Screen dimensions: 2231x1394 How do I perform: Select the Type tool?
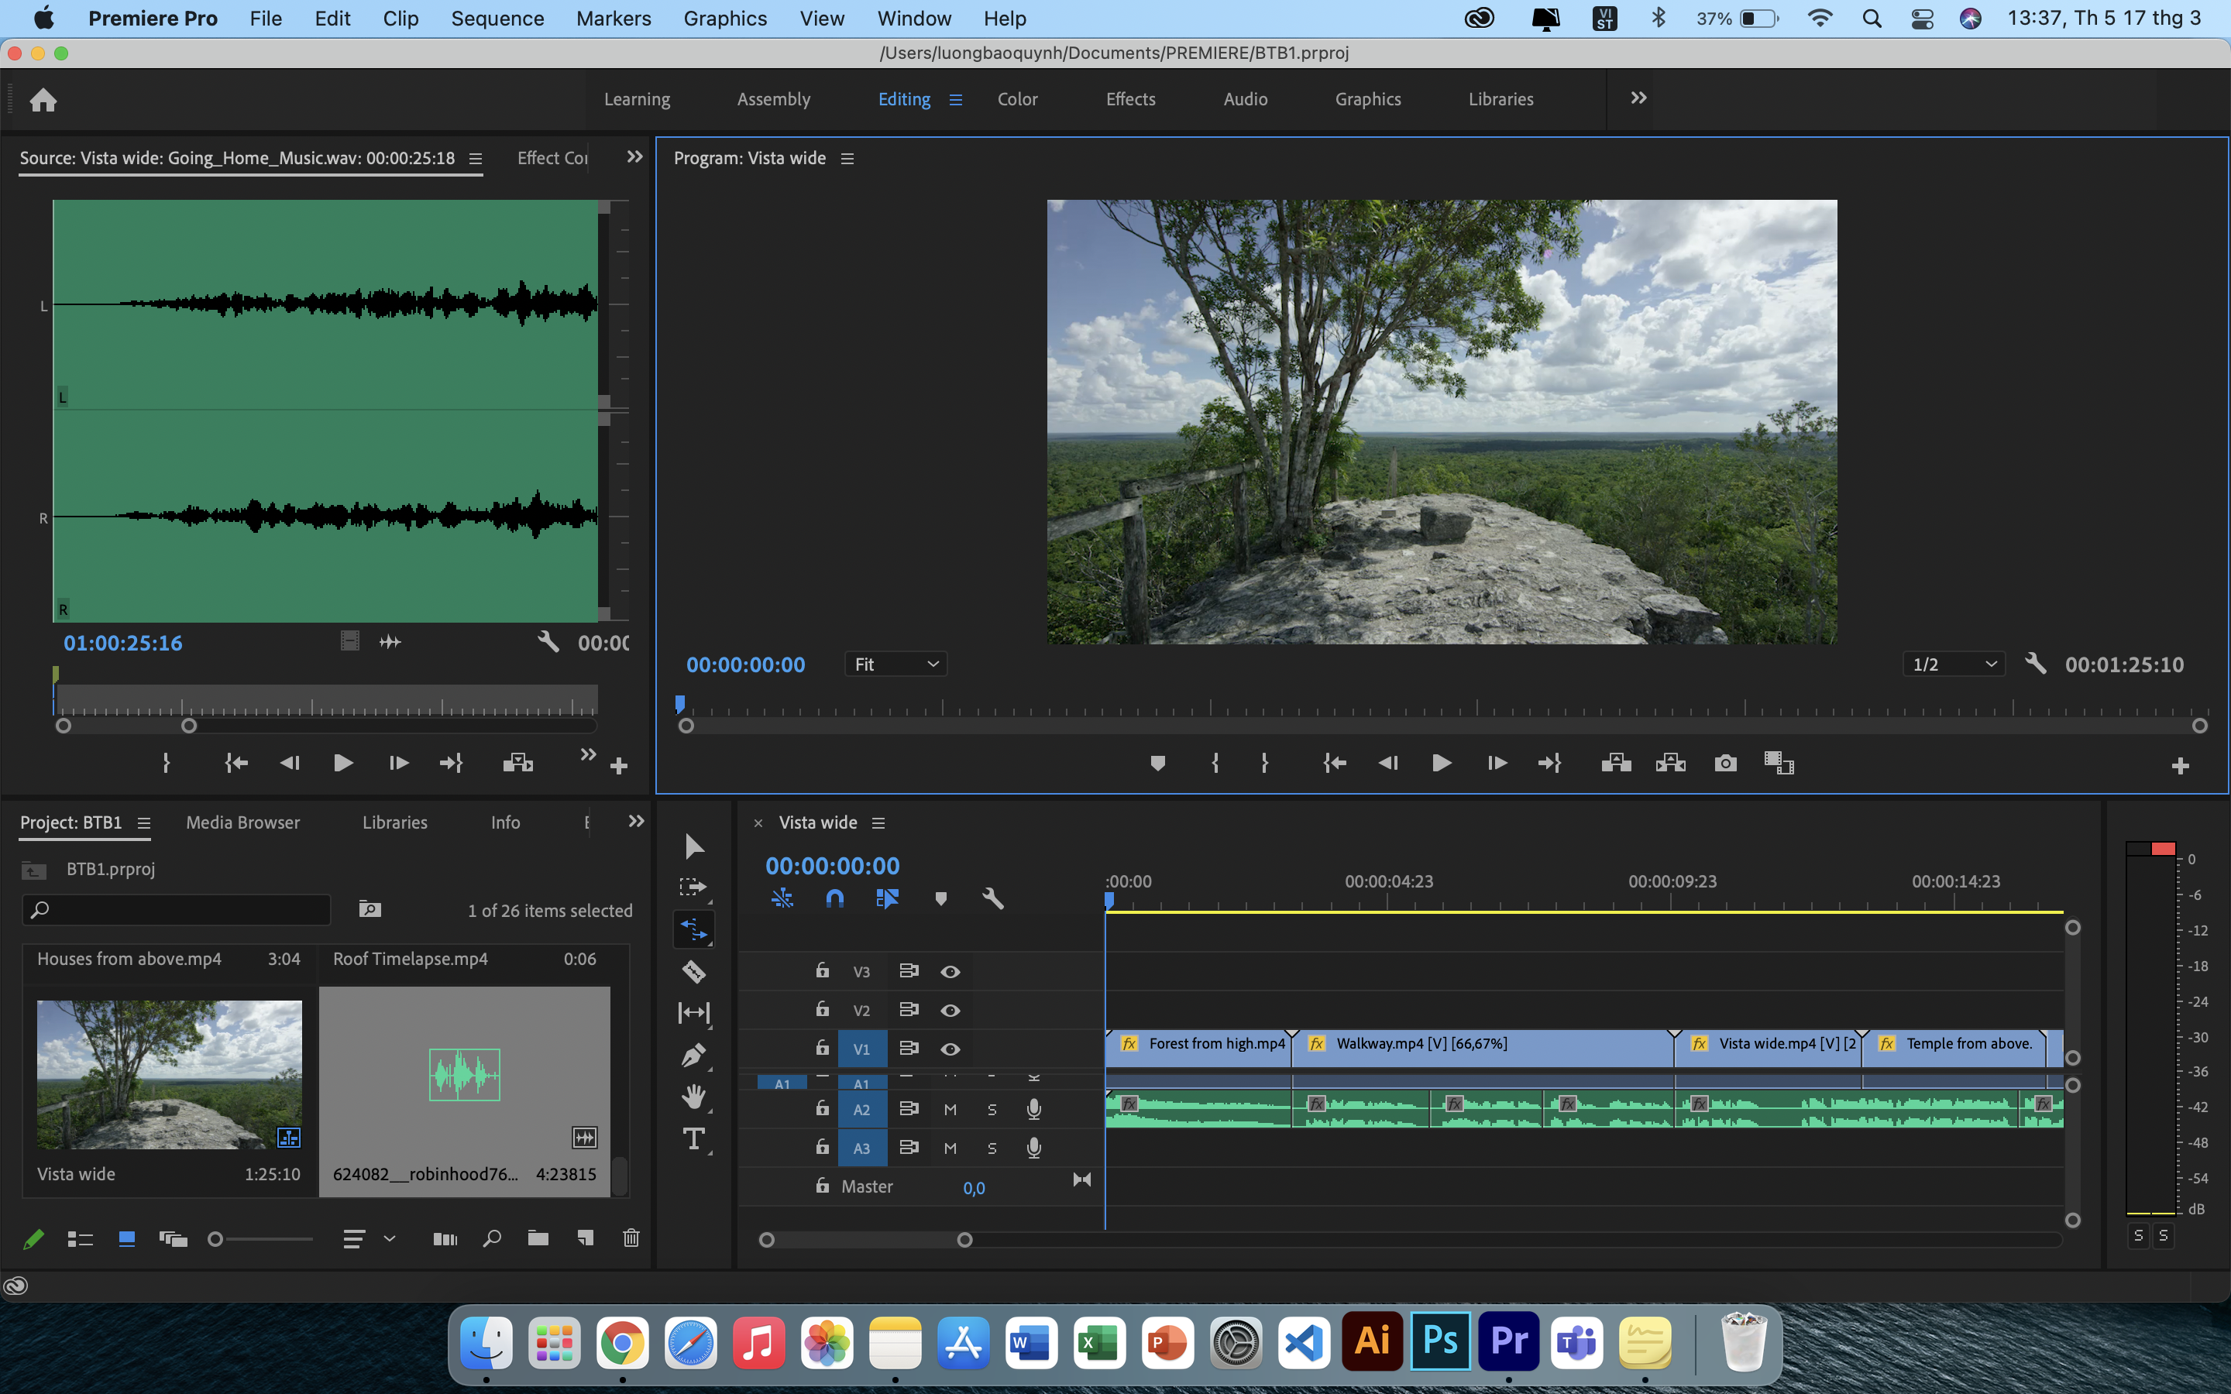click(693, 1138)
